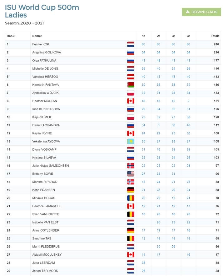Click the Name column header
223x276 pixels.
coord(37,36)
